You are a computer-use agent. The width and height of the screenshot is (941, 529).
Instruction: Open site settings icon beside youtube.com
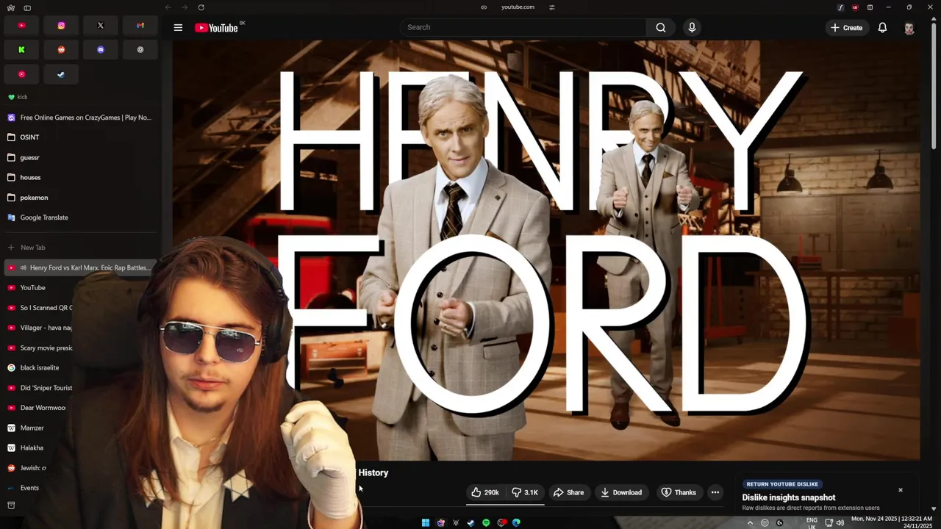tap(552, 7)
